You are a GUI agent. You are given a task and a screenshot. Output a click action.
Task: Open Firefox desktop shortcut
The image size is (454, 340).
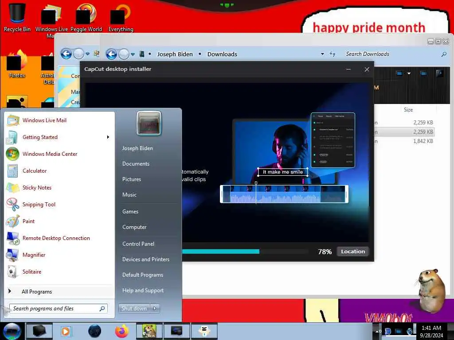17,64
